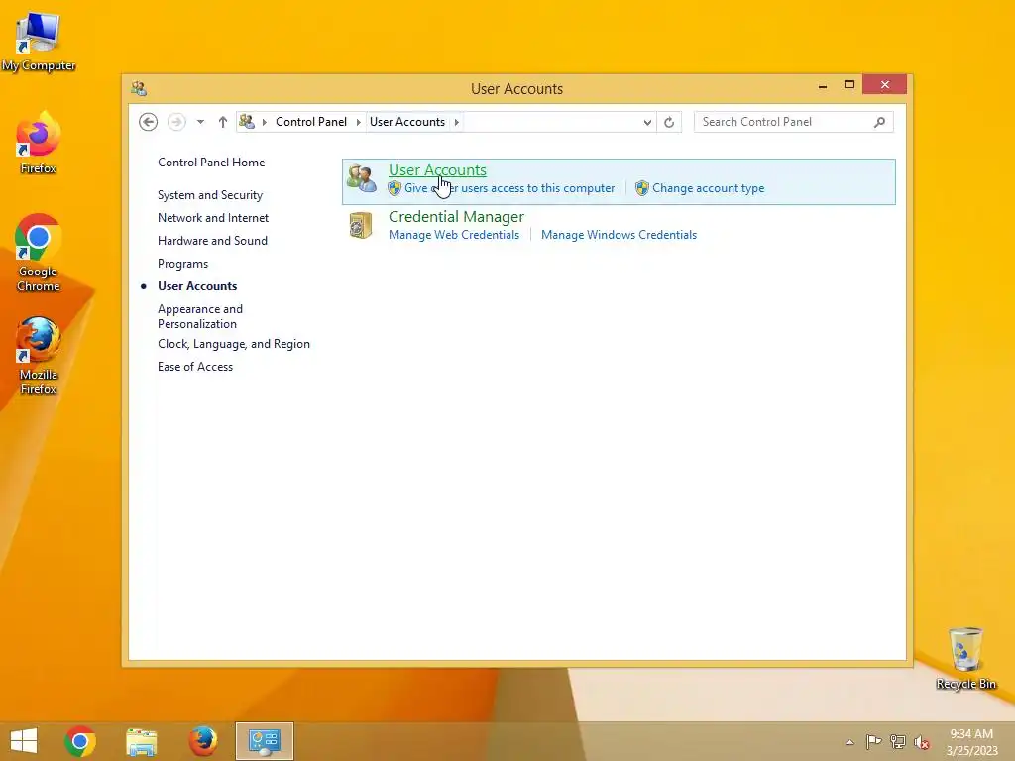The width and height of the screenshot is (1015, 761).
Task: Select the Mozilla Firefox desktop shortcut
Action: point(39,356)
